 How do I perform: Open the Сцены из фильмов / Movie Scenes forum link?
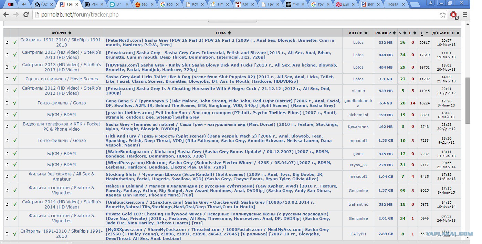coord(62,79)
